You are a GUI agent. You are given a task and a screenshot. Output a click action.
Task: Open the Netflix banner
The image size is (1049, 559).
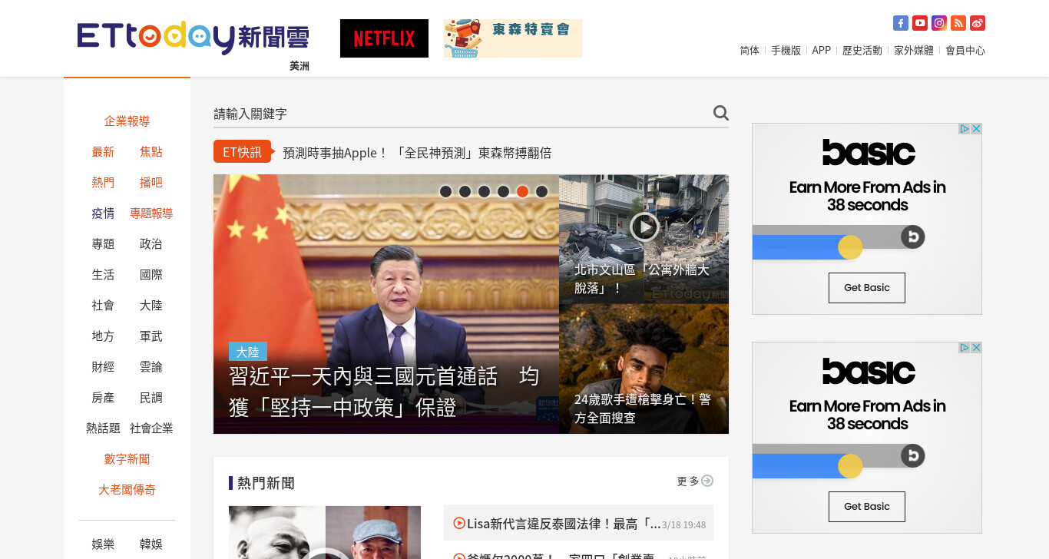coord(384,38)
